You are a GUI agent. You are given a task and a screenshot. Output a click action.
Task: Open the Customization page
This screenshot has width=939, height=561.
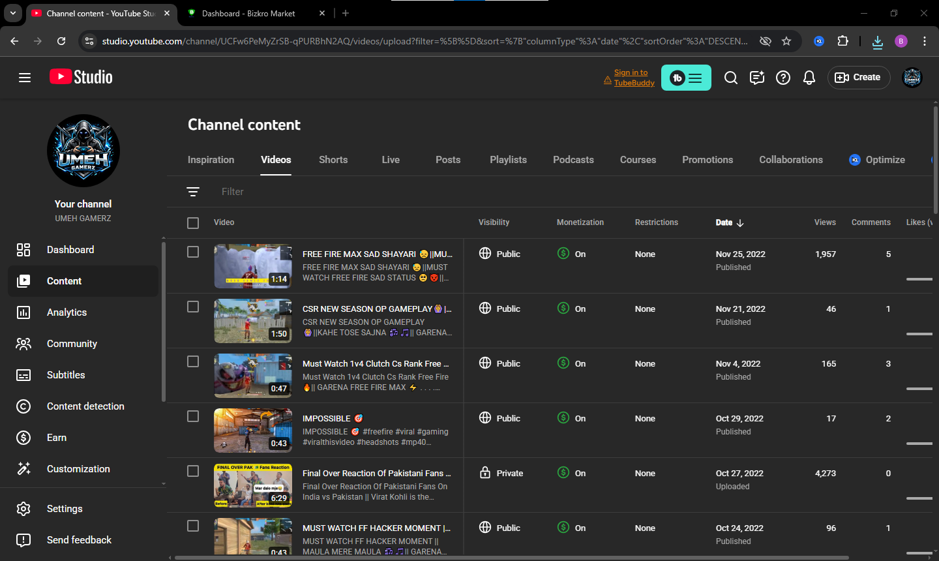(x=78, y=469)
